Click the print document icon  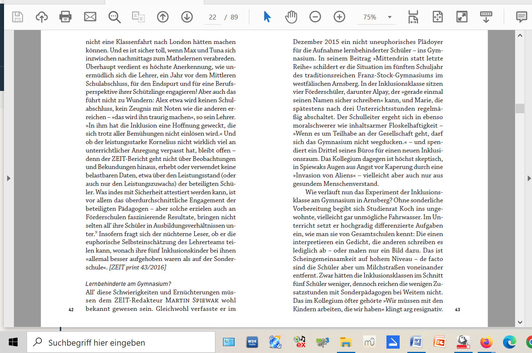pos(65,17)
